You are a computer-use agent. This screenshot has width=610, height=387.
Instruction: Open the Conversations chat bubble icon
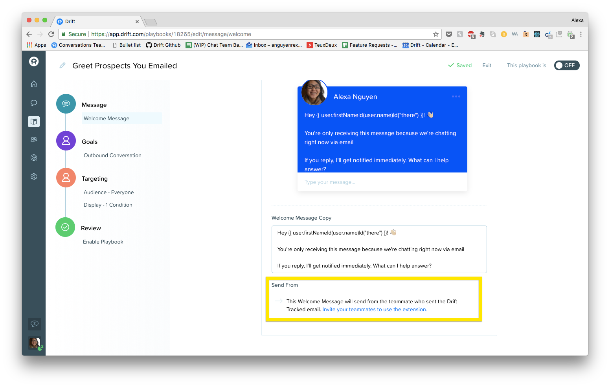(34, 103)
